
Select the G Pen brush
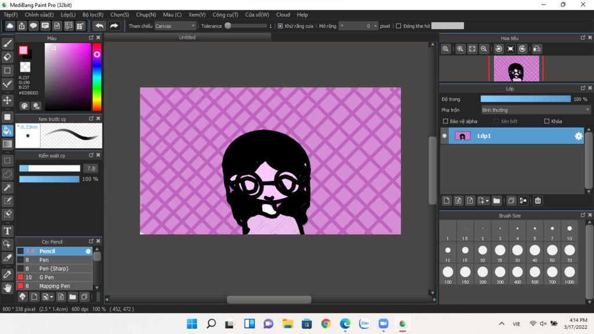(x=55, y=277)
